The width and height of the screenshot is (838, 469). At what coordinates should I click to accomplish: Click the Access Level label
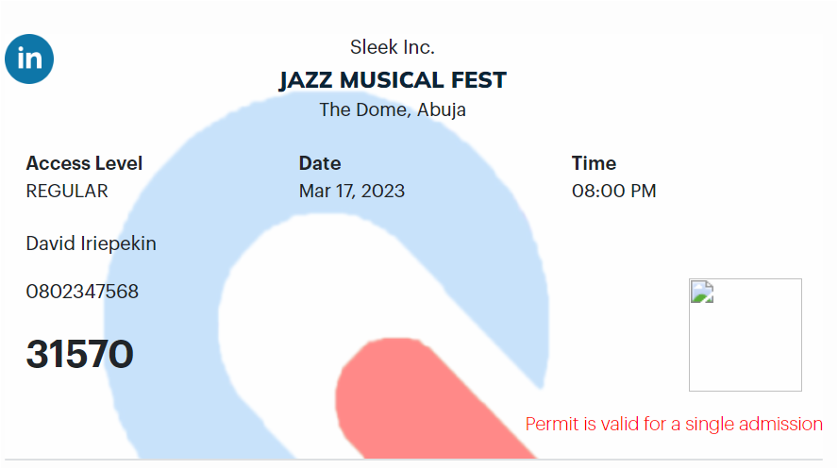pos(84,163)
